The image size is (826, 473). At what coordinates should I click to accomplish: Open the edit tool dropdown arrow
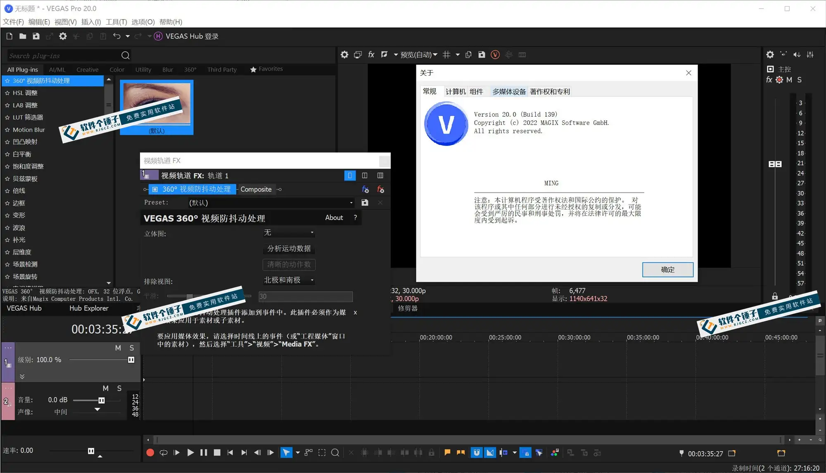(x=298, y=452)
